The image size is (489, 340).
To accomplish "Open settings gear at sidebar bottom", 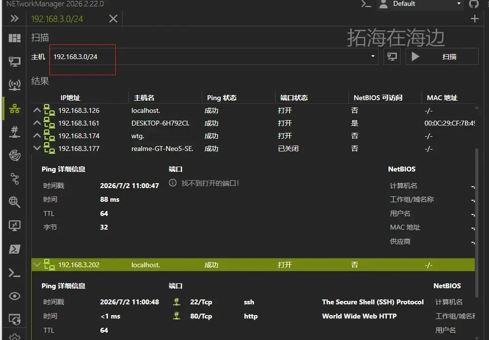I will [x=14, y=337].
